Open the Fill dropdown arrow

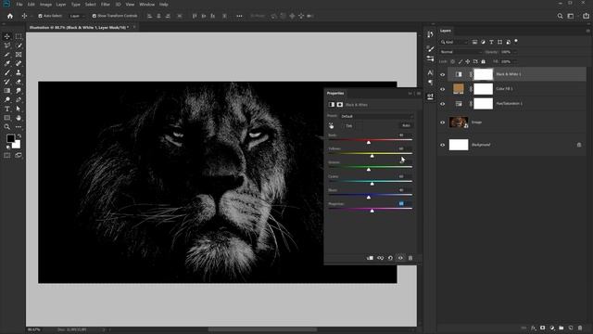coord(515,61)
